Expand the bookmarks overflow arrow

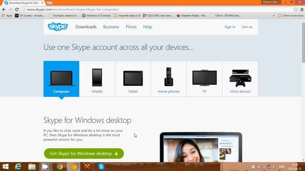(x=274, y=16)
